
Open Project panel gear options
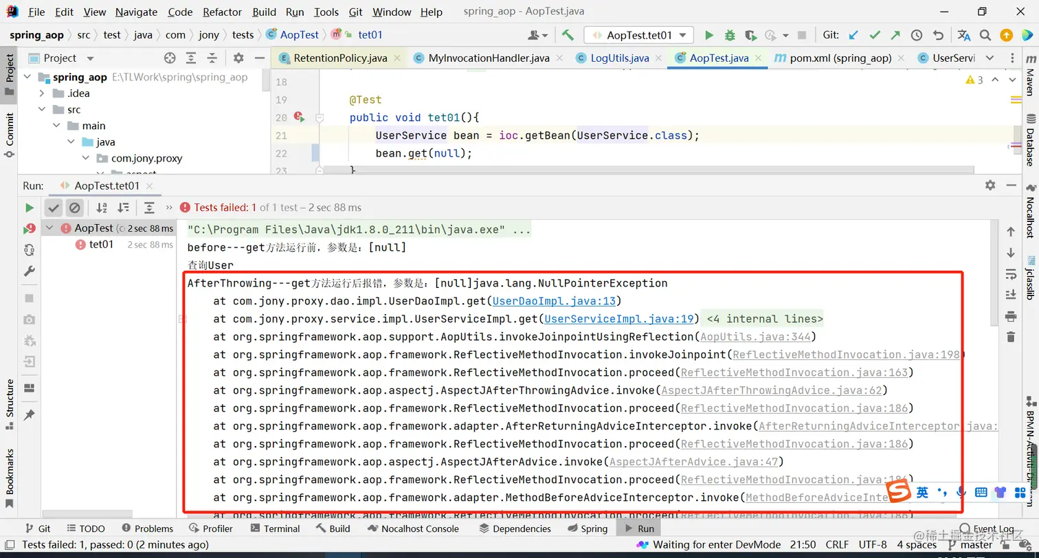tap(238, 58)
